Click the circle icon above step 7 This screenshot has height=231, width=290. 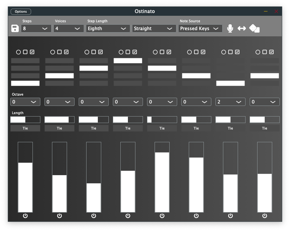coord(224,52)
